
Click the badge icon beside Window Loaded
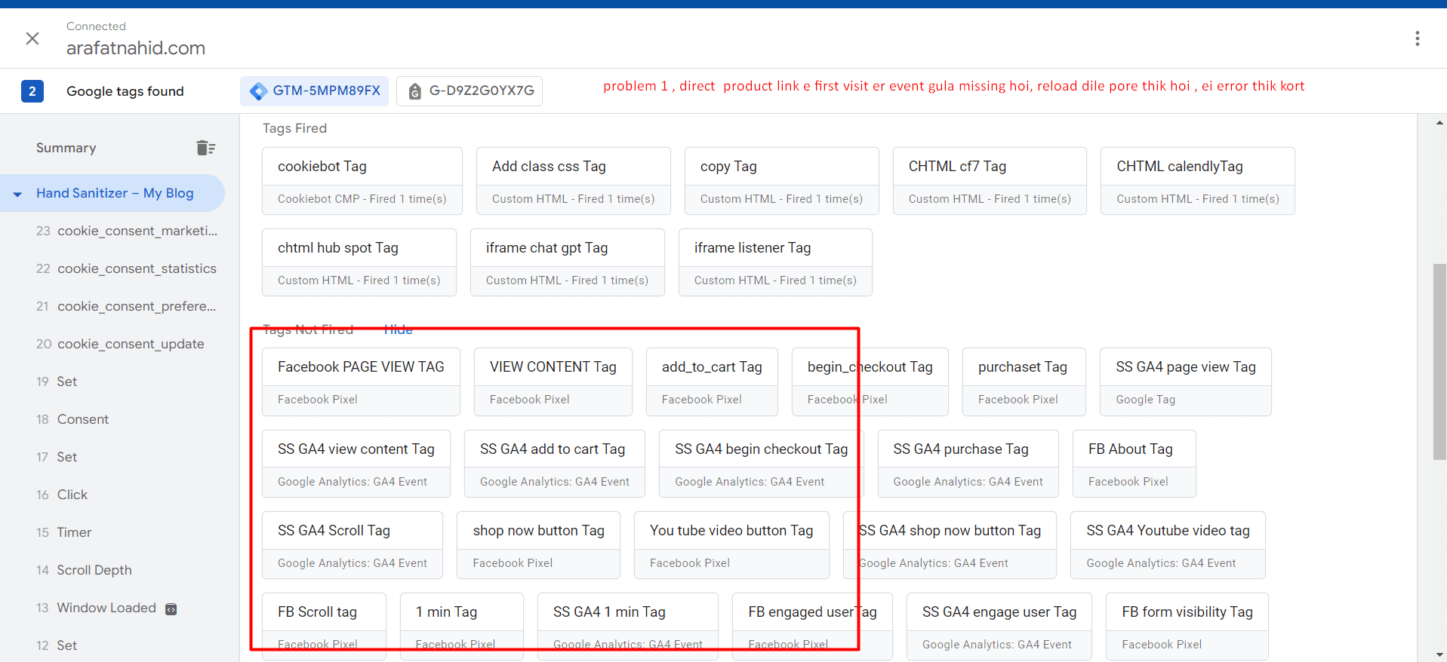click(x=171, y=609)
